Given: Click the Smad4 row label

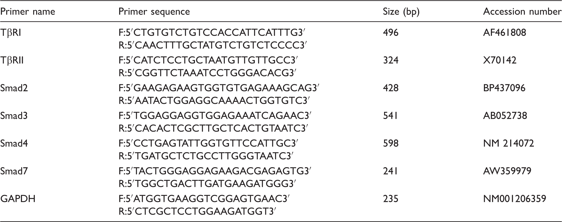Looking at the screenshot, I should [14, 143].
